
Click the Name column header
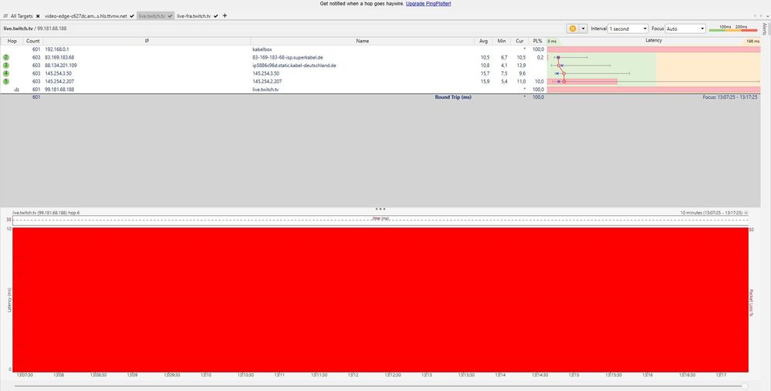(363, 42)
